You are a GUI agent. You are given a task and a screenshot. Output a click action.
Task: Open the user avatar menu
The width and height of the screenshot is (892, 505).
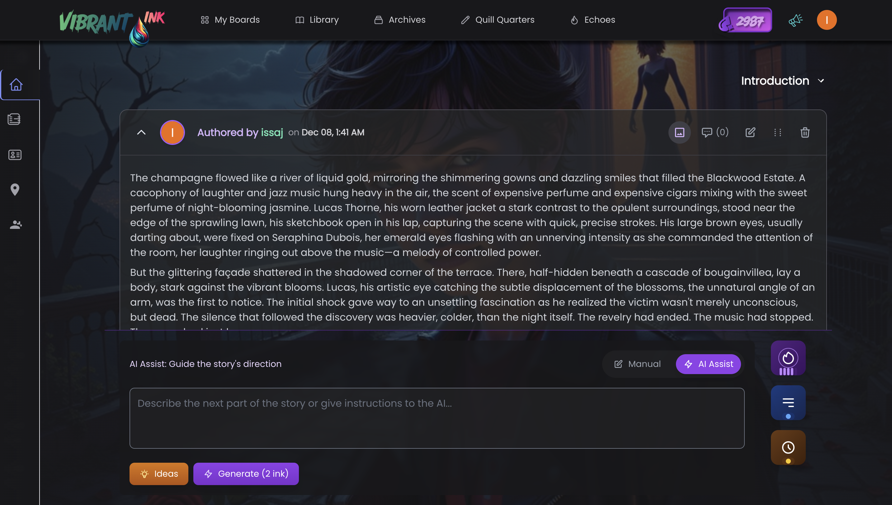[x=826, y=20]
